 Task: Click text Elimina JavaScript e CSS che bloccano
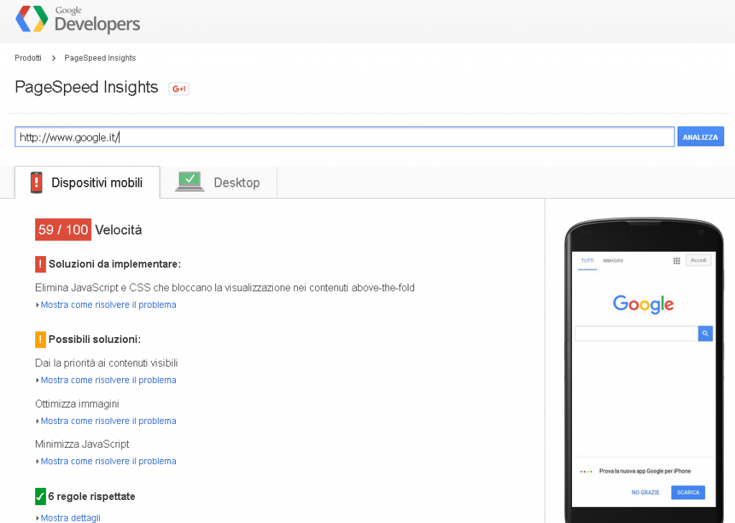click(x=225, y=288)
